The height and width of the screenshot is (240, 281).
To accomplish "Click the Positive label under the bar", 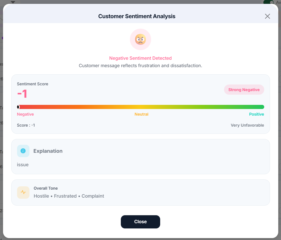I will click(257, 114).
